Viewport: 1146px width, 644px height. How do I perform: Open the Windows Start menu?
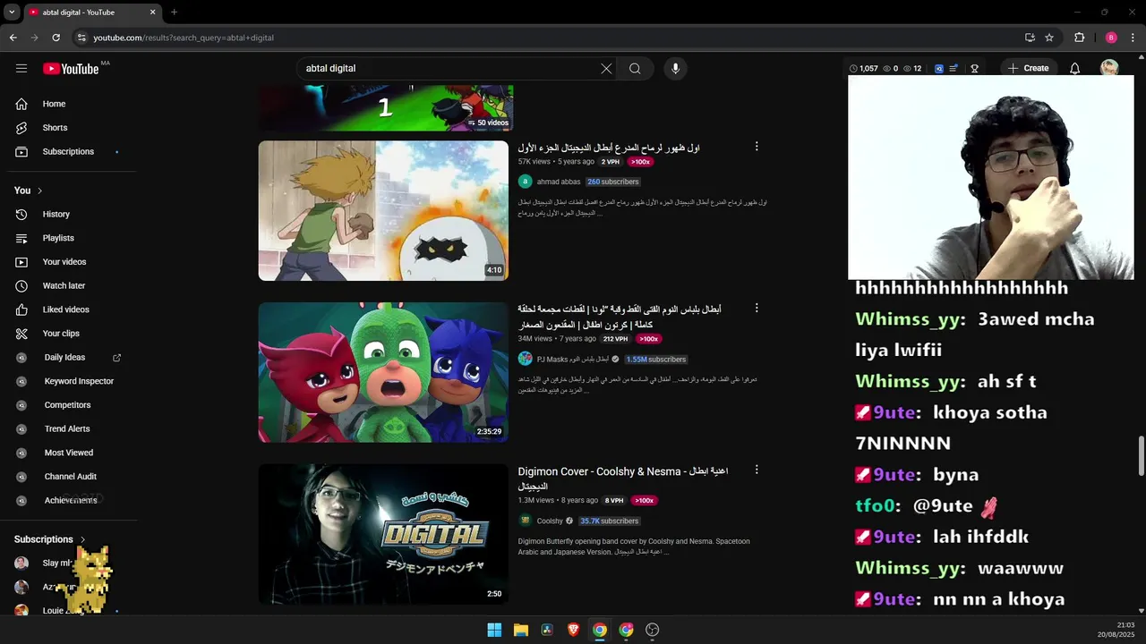494,630
